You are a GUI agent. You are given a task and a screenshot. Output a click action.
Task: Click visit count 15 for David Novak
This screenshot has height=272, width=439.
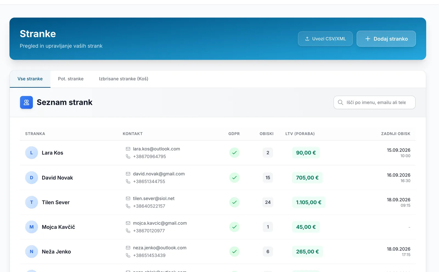click(268, 177)
